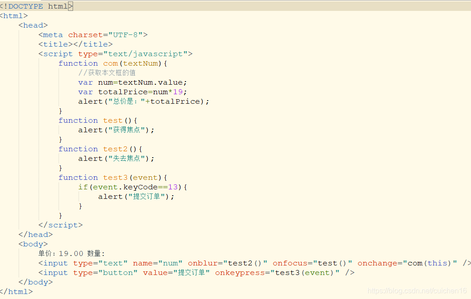Click the closing head tag
471x299 pixels.
36,235
